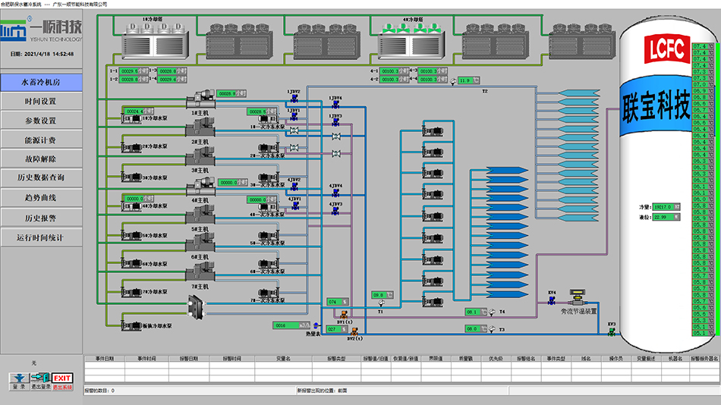Image resolution: width=721 pixels, height=405 pixels.
Task: Open 时间设置 in the left menu
Action: point(42,101)
